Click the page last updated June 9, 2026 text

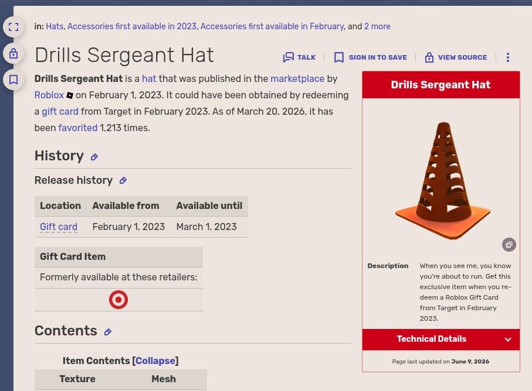tap(440, 362)
